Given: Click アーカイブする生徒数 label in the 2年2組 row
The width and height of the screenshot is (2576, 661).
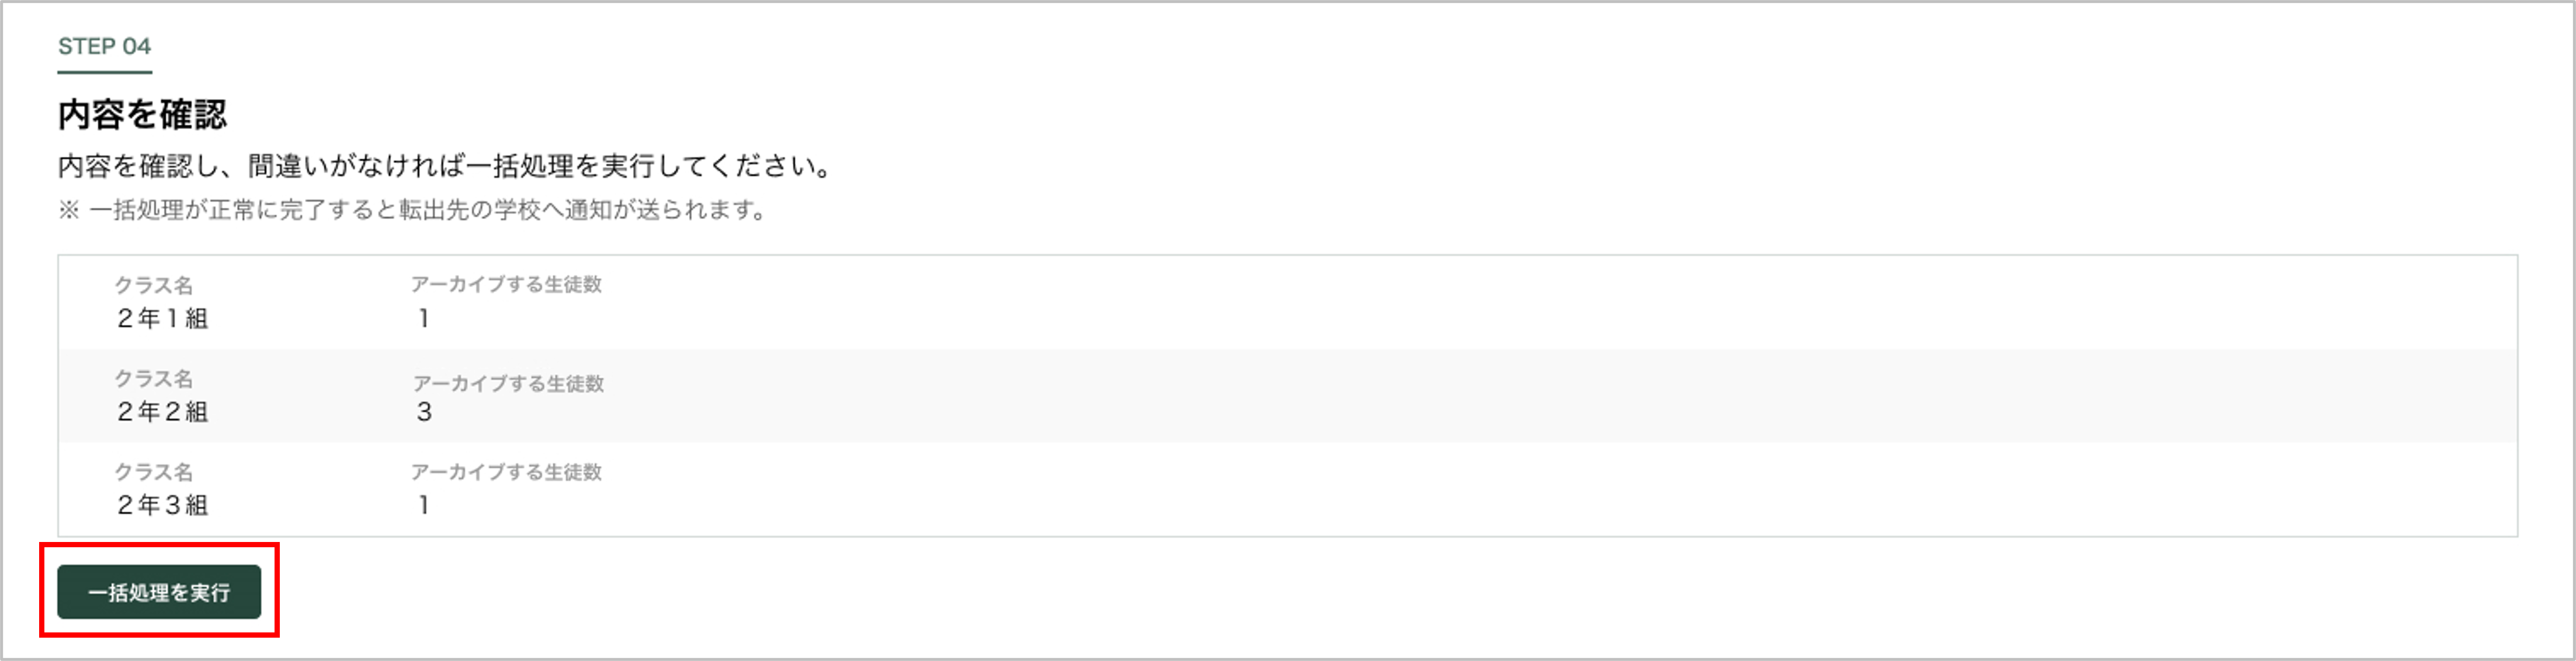Looking at the screenshot, I should [x=508, y=383].
